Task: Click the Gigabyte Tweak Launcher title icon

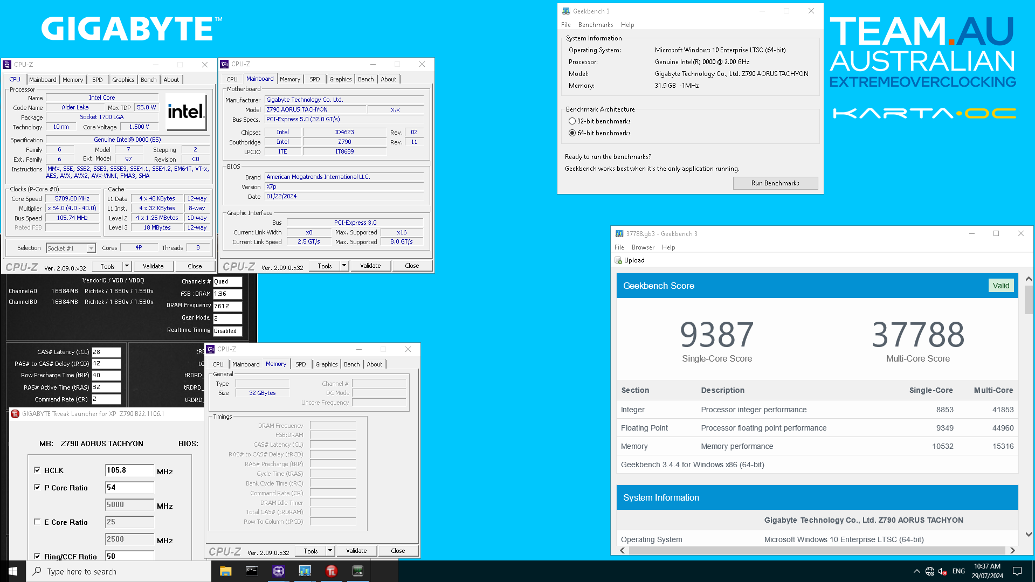Action: pyautogui.click(x=15, y=414)
